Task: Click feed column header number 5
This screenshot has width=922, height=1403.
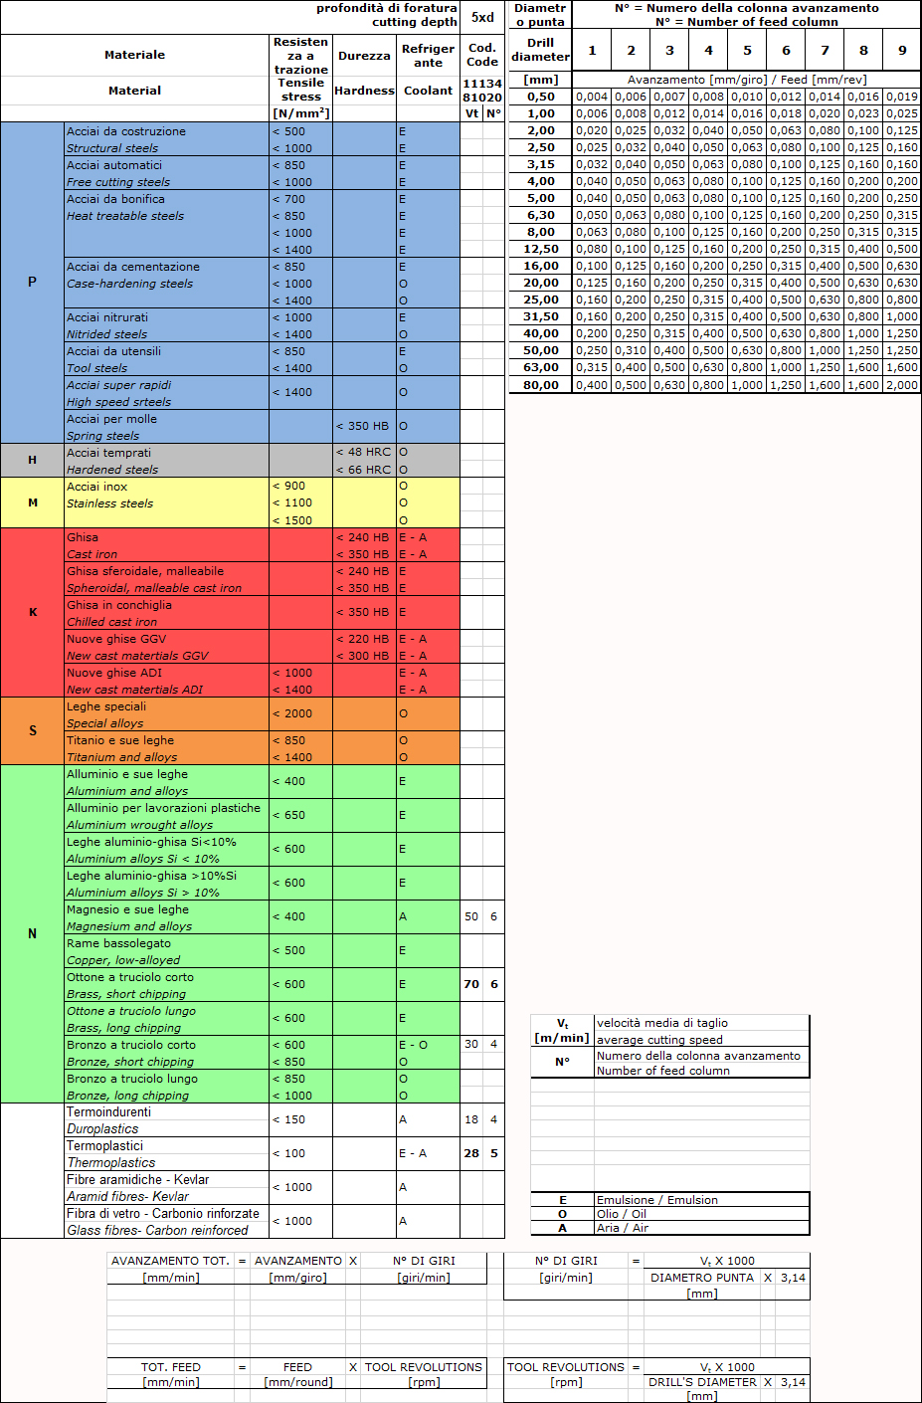Action: 747,50
